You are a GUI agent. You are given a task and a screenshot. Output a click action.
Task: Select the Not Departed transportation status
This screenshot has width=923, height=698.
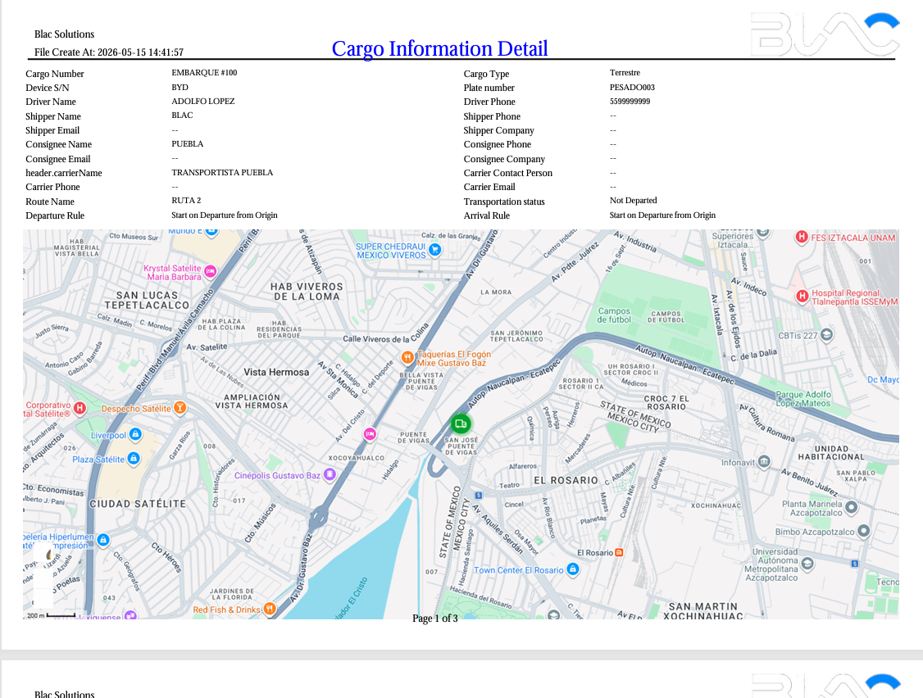[634, 201]
